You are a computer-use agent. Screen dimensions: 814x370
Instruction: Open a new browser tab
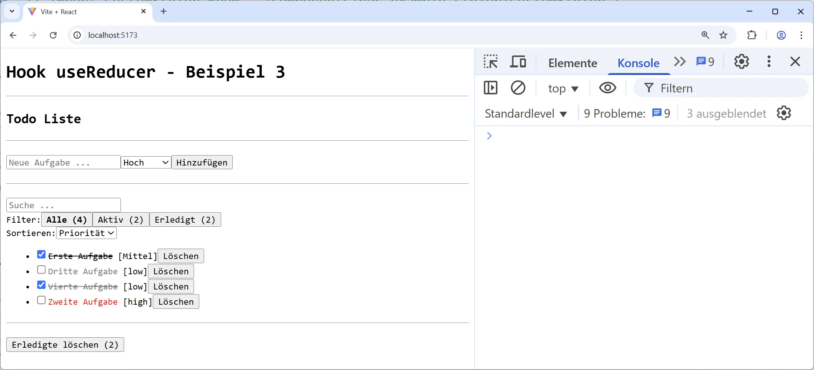tap(164, 12)
